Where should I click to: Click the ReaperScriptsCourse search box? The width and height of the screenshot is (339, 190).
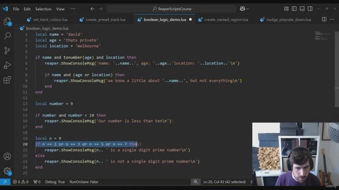(x=172, y=9)
